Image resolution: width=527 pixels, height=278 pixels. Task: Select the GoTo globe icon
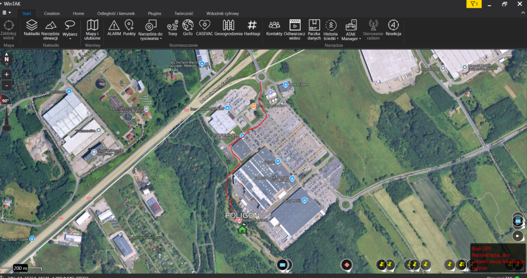coord(188,28)
